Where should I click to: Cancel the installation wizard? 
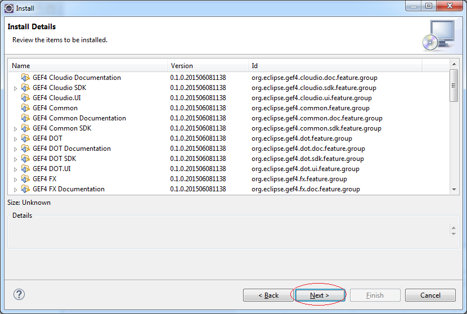pos(430,295)
